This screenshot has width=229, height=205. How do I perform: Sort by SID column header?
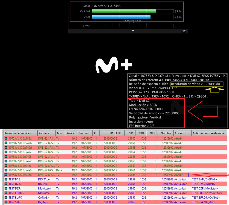click(129, 133)
